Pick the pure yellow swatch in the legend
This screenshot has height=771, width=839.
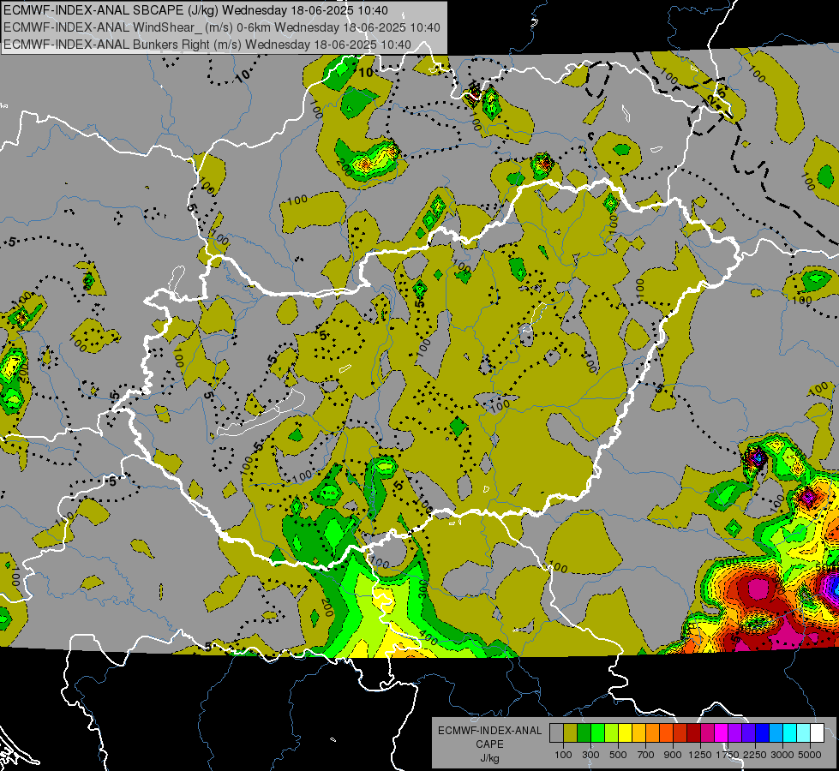pyautogui.click(x=625, y=733)
